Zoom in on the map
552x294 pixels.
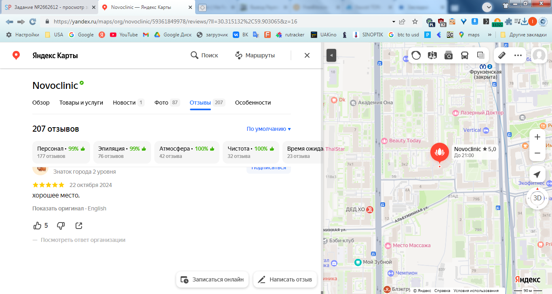(x=537, y=137)
